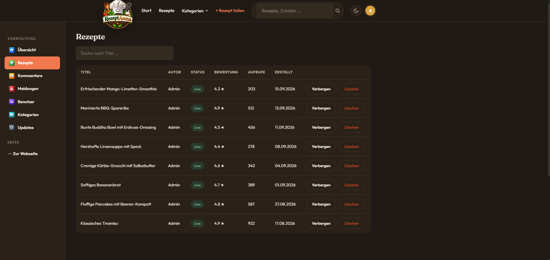
Task: Click the 'Suche nach Titel ...' filter field
Action: pyautogui.click(x=125, y=53)
